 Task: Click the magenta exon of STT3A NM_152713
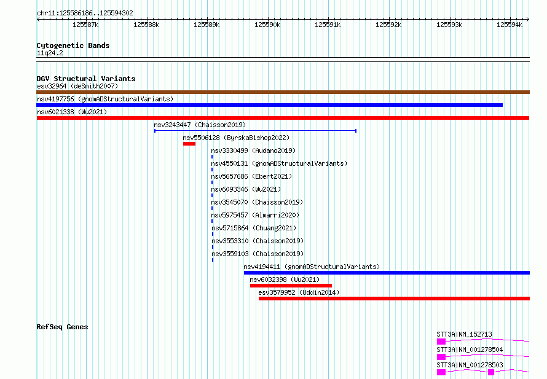pos(441,342)
